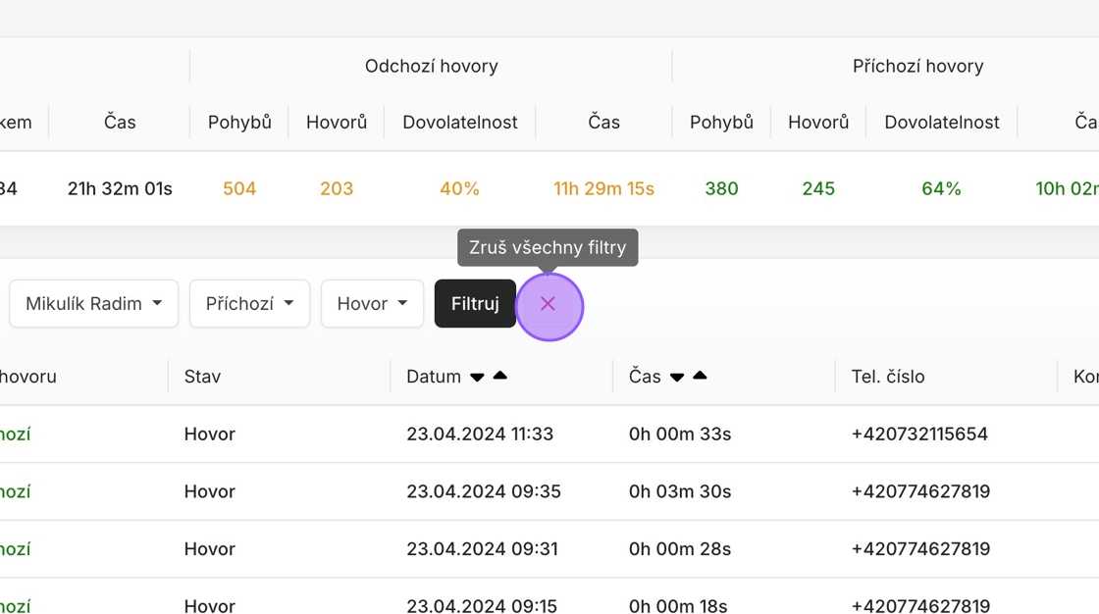Viewport: 1099px width, 614px height.
Task: Sort Čas column ascending arrow
Action: coord(700,376)
